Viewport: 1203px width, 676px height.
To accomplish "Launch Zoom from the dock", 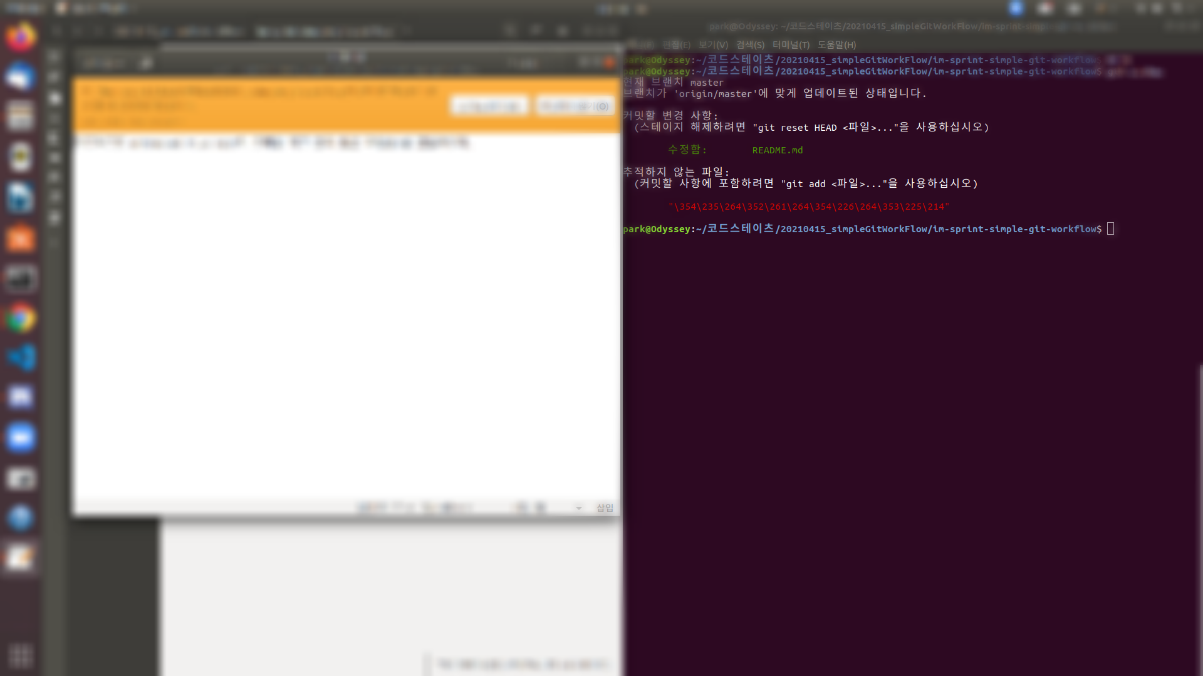I will (x=21, y=437).
